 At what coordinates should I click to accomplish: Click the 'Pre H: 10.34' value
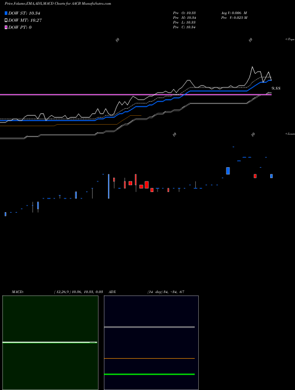185,18
